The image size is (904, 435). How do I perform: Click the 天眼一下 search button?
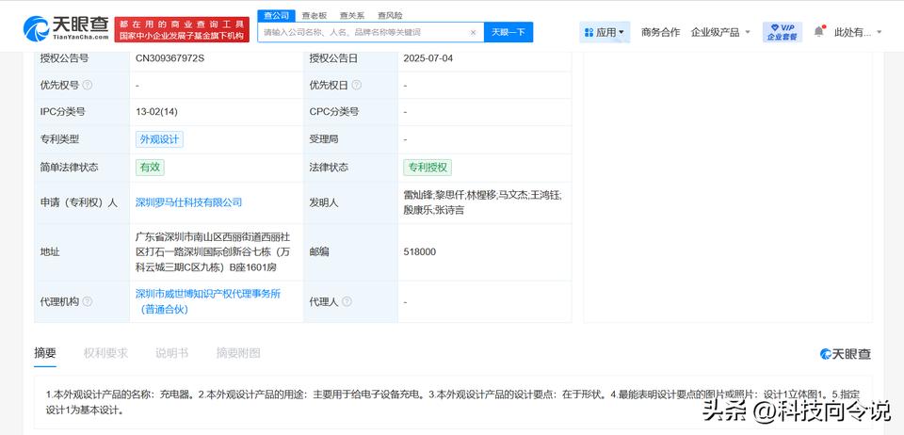click(508, 32)
